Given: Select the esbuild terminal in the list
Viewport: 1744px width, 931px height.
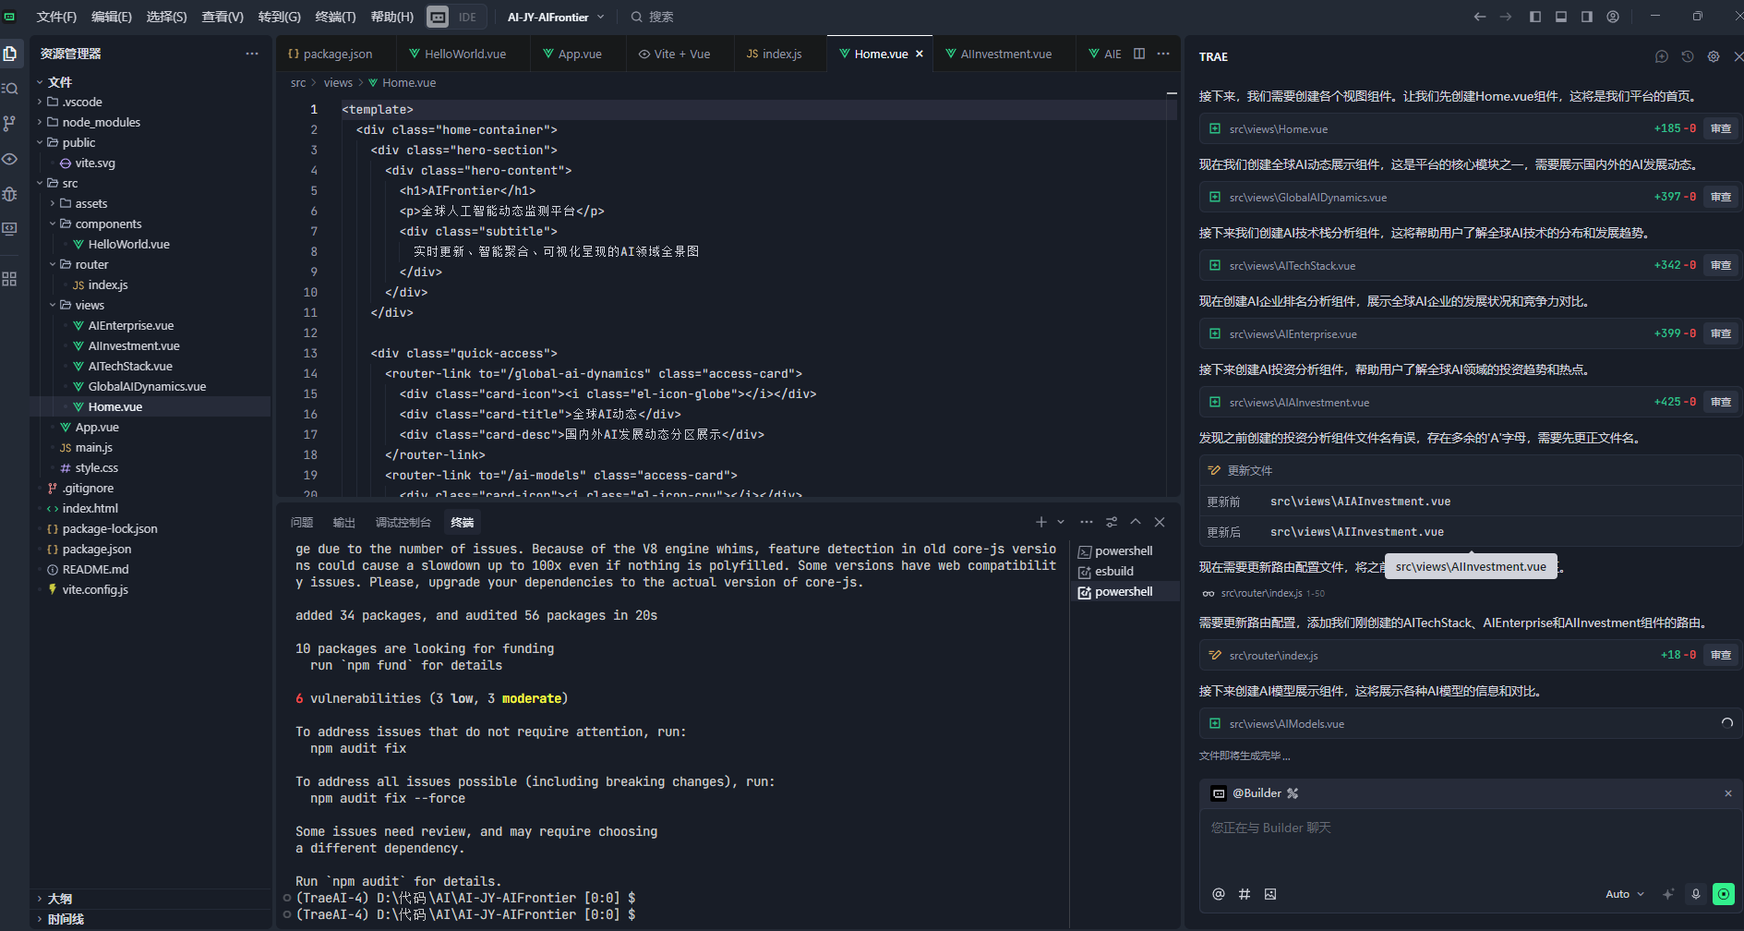Looking at the screenshot, I should (1114, 571).
